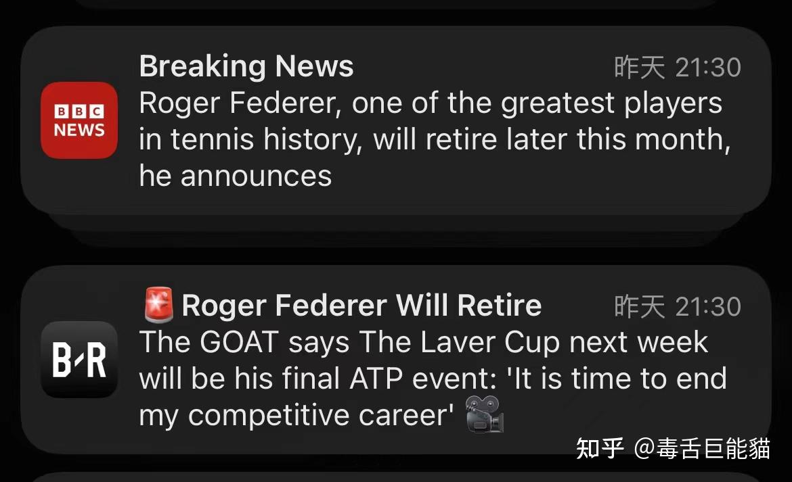This screenshot has height=482, width=792.
Task: Tap the @毒舌巨能貓 username watermark
Action: (x=702, y=448)
